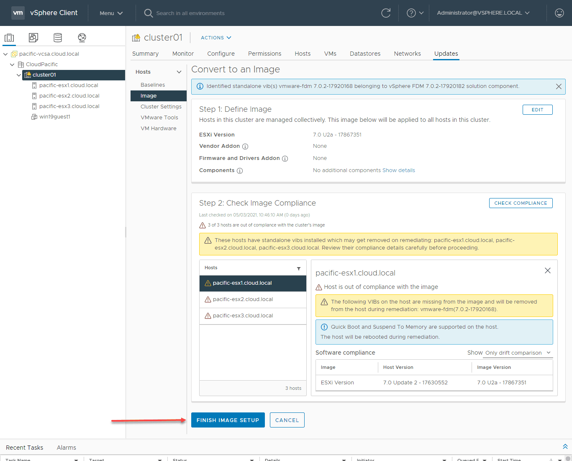
Task: Click the refresh icon in top bar
Action: [386, 13]
